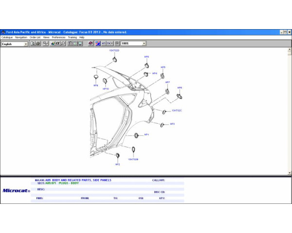Select the HP1 callout label in diagram
292x233 pixels.
(x=146, y=134)
